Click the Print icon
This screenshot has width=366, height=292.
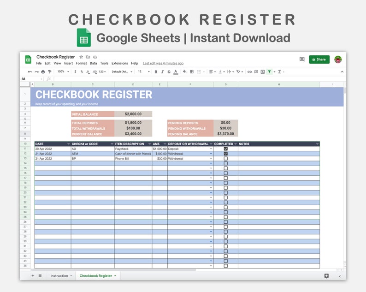[43, 72]
